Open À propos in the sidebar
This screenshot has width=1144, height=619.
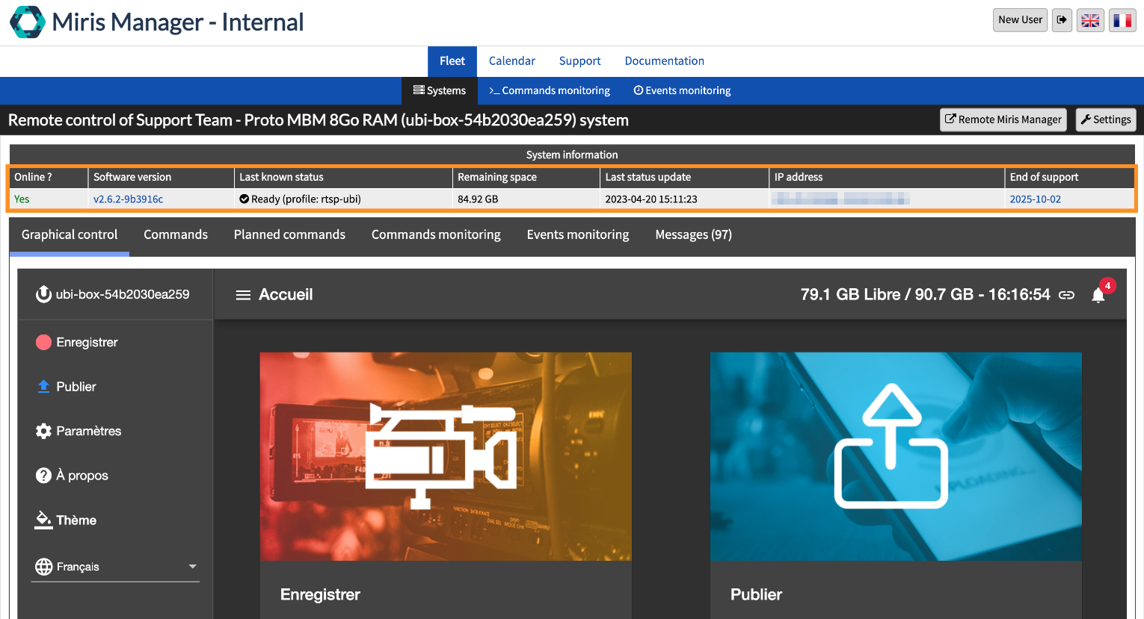click(82, 476)
